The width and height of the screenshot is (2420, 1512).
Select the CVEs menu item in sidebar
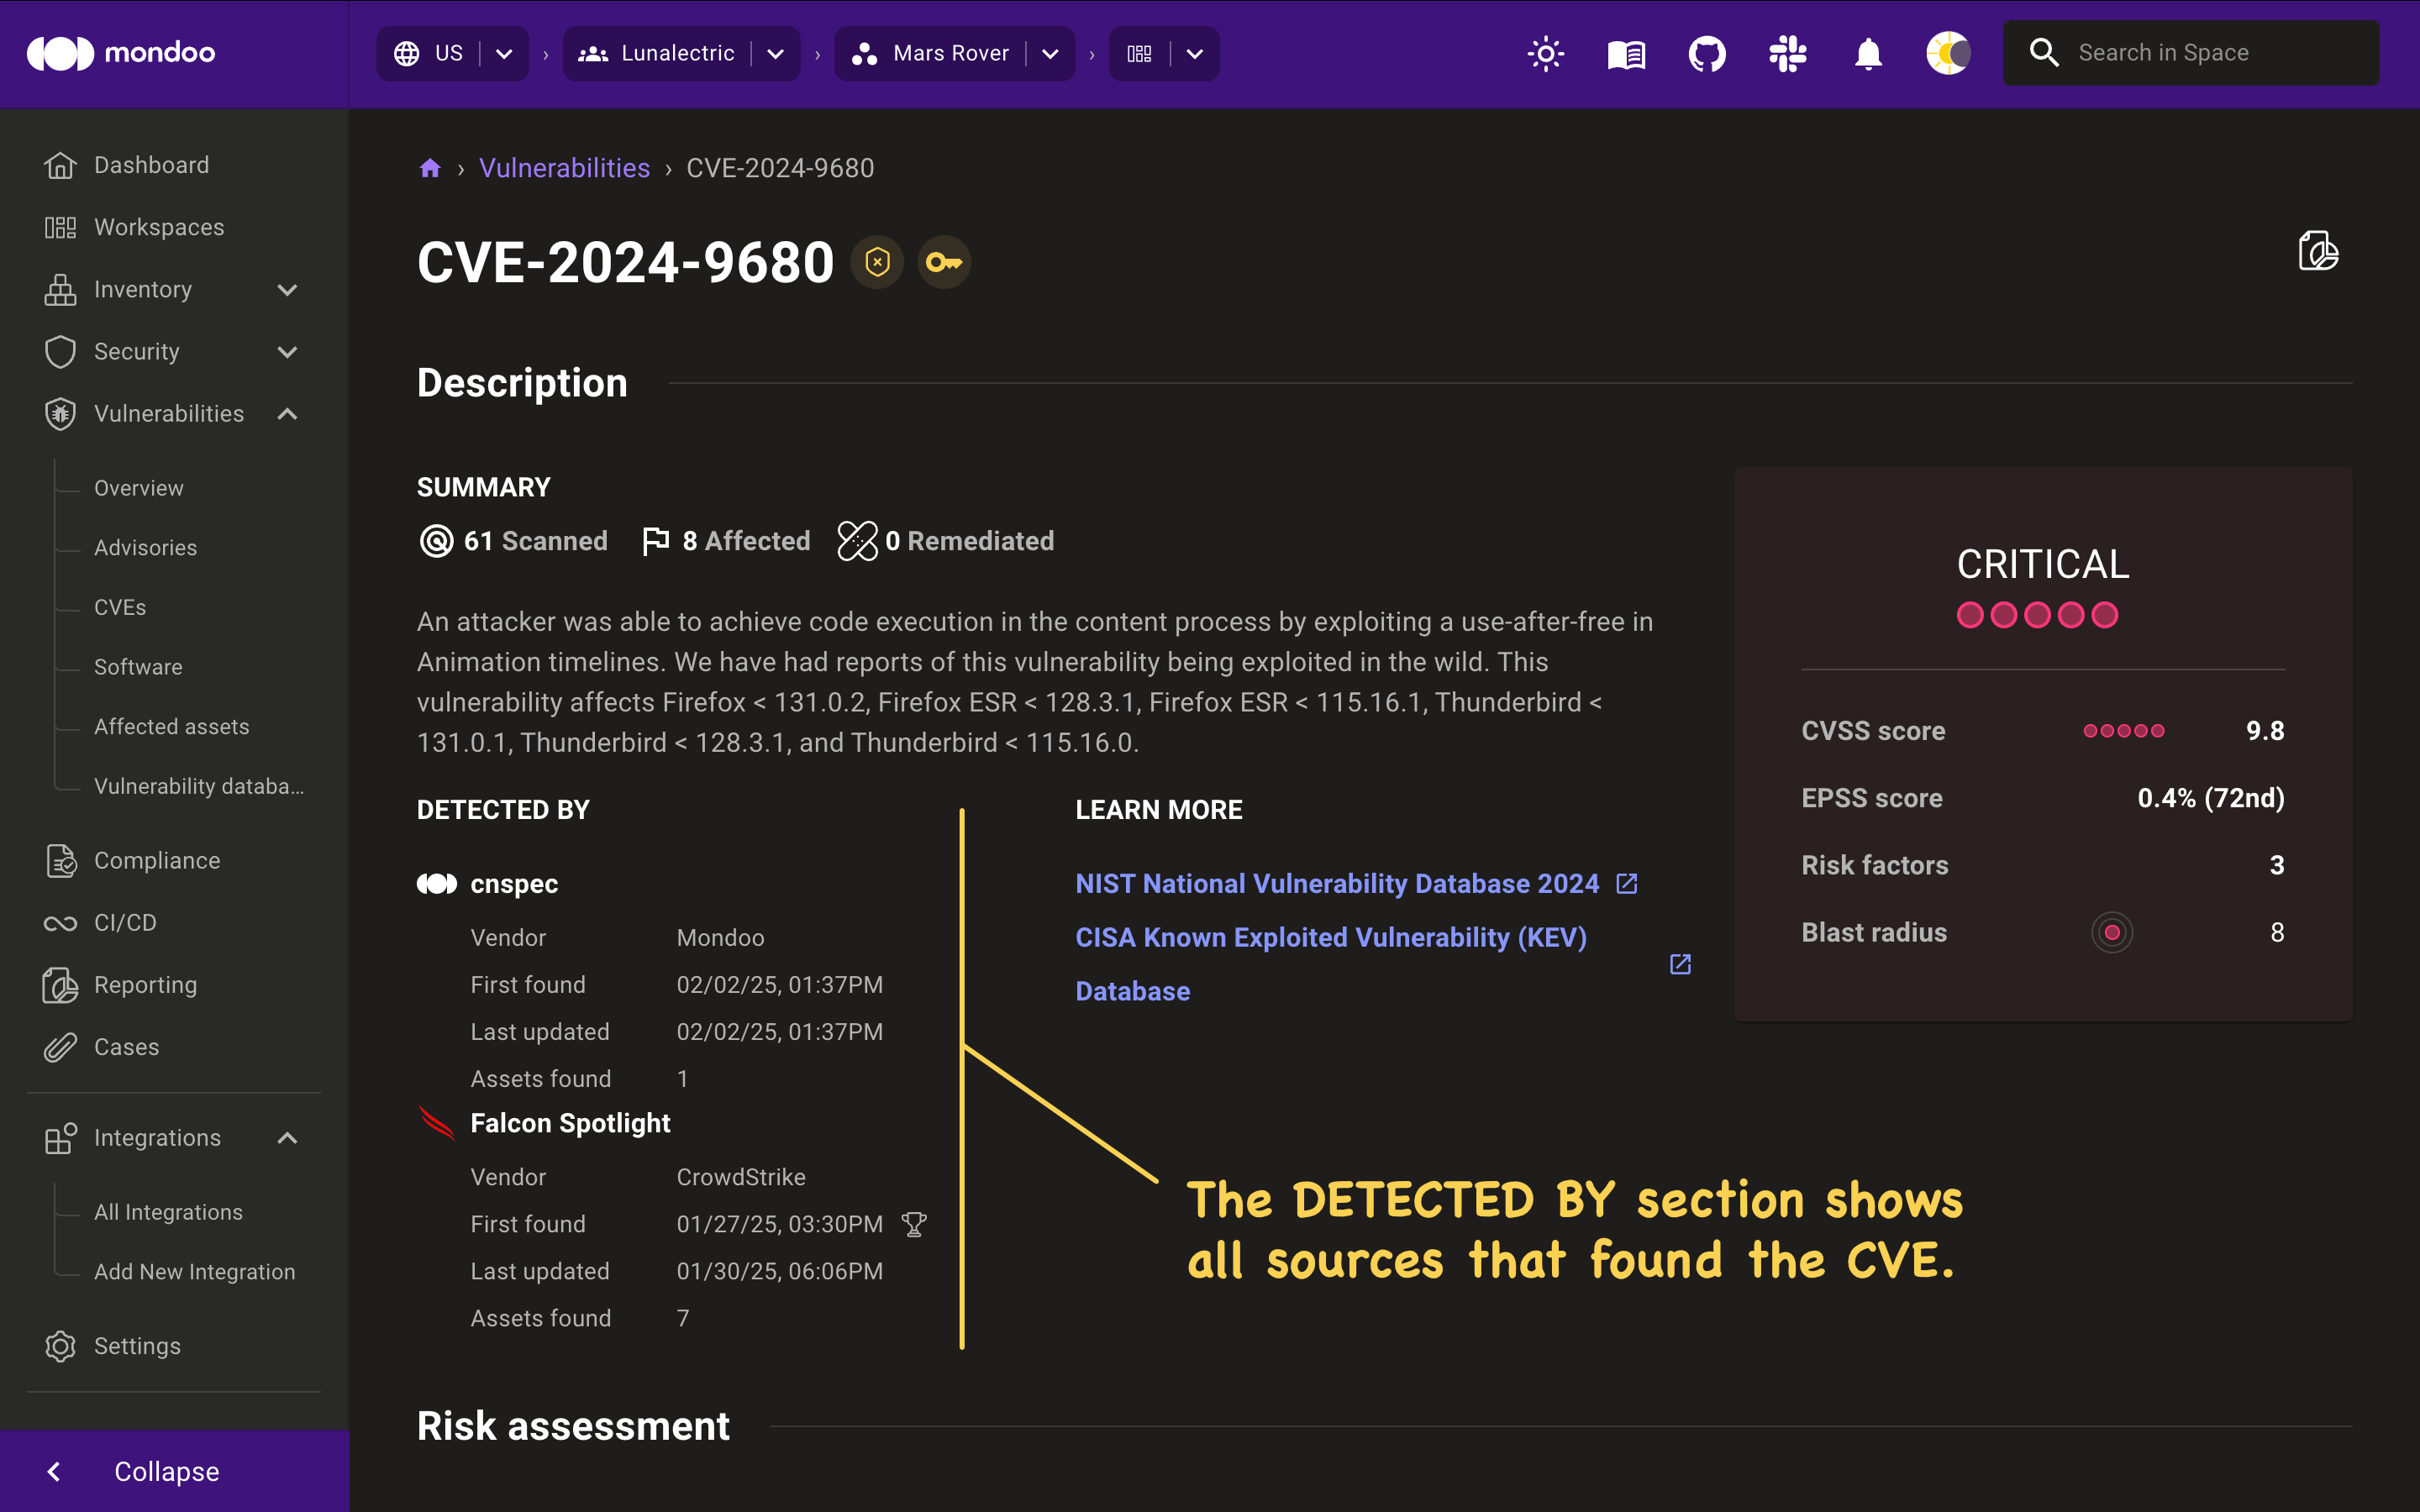click(120, 606)
